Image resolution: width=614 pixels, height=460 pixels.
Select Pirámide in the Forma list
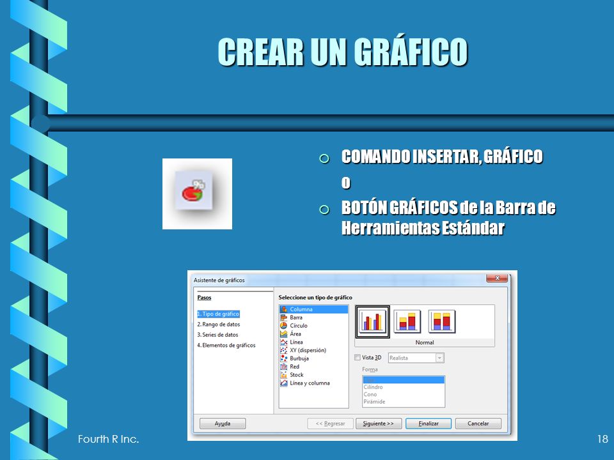pyautogui.click(x=404, y=402)
